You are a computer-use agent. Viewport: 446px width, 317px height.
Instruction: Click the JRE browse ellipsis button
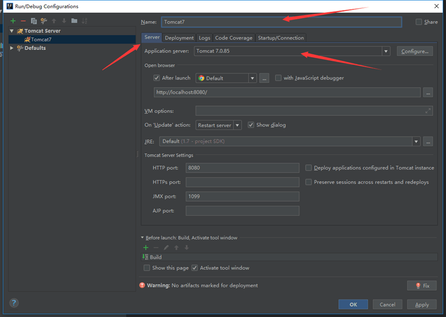(428, 142)
